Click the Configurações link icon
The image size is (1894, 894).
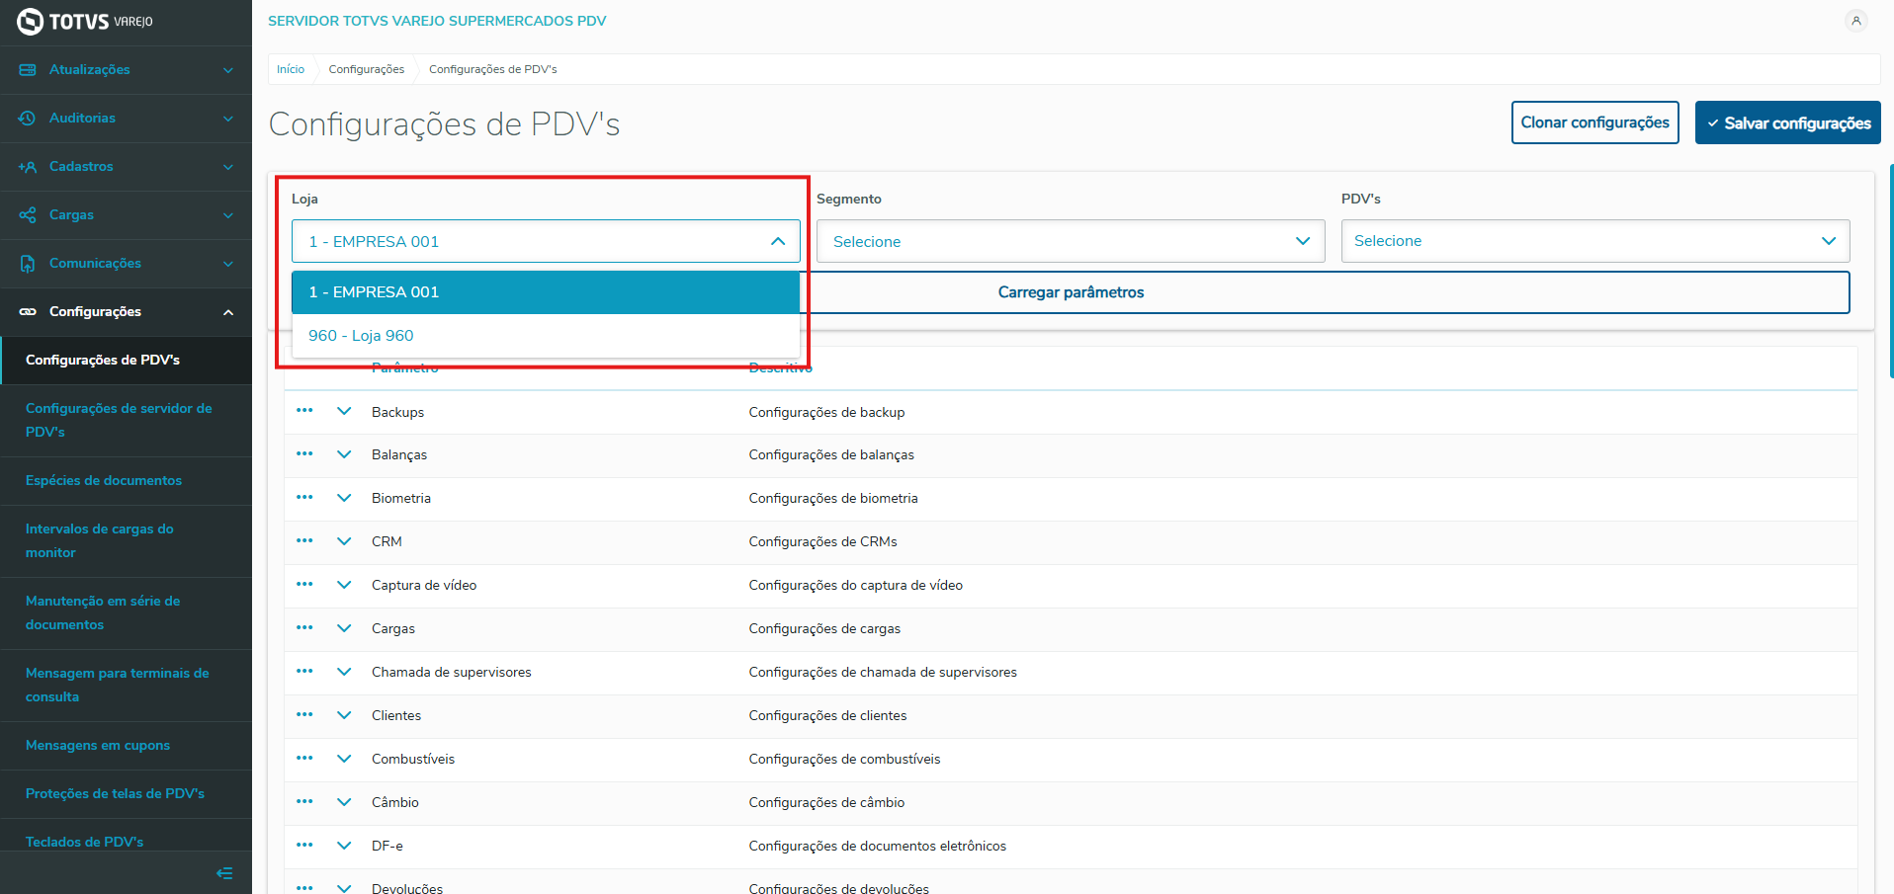coord(28,312)
